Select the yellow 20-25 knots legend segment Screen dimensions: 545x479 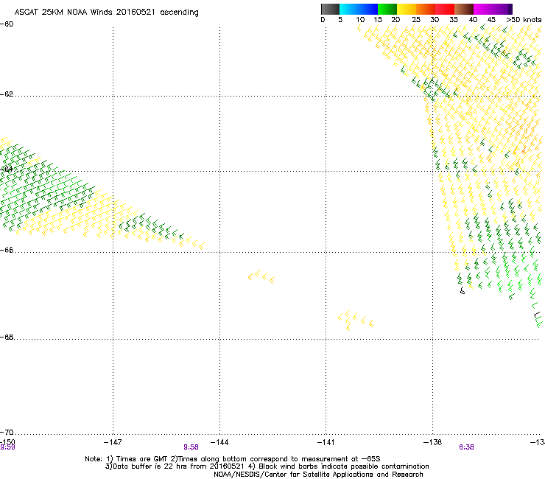pyautogui.click(x=407, y=9)
